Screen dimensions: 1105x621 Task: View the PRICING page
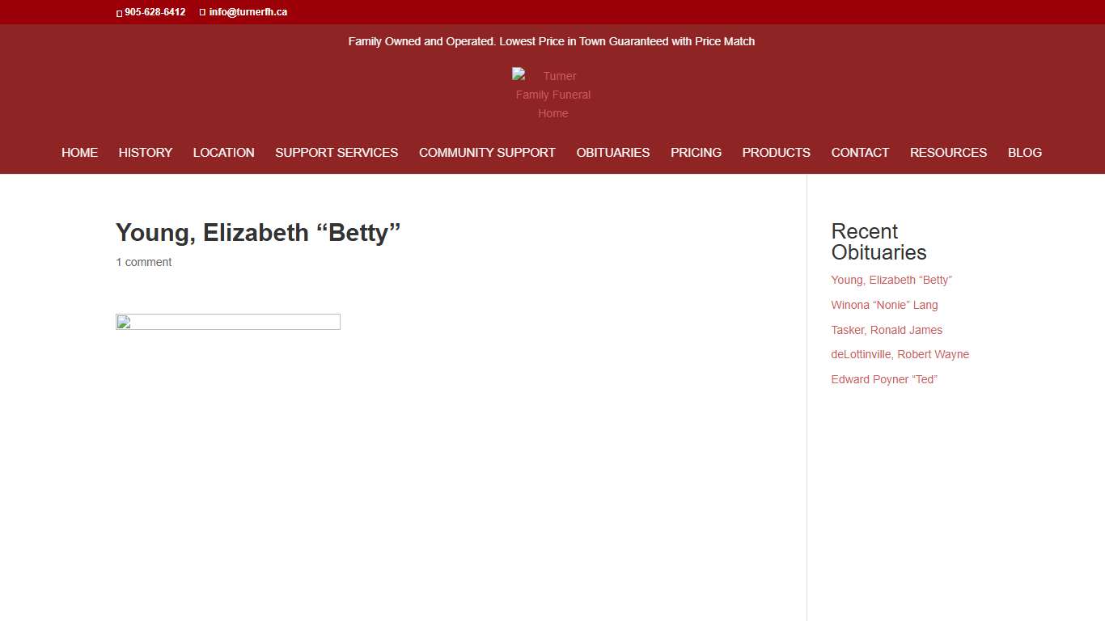tap(696, 152)
